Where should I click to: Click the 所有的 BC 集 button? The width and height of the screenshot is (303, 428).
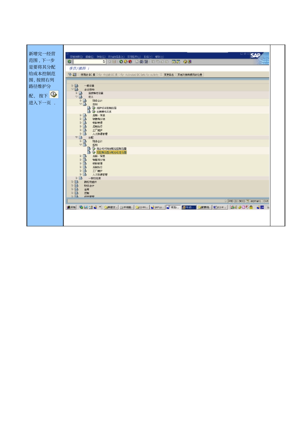coord(88,75)
